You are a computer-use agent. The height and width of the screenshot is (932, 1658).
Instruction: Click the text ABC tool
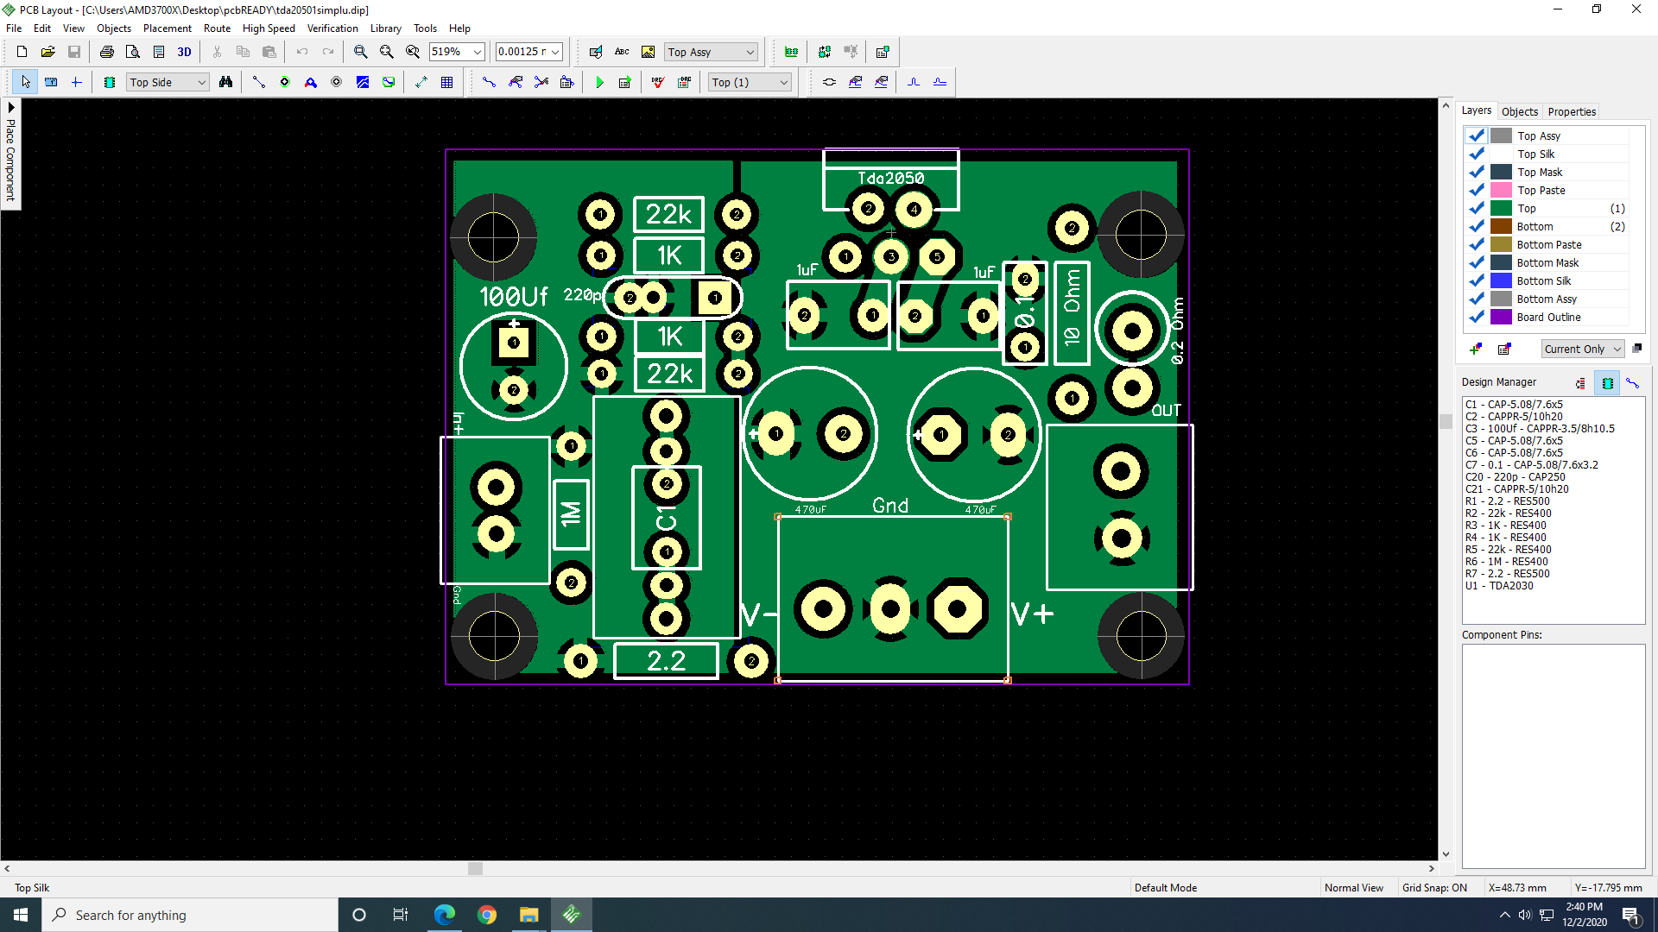point(622,52)
